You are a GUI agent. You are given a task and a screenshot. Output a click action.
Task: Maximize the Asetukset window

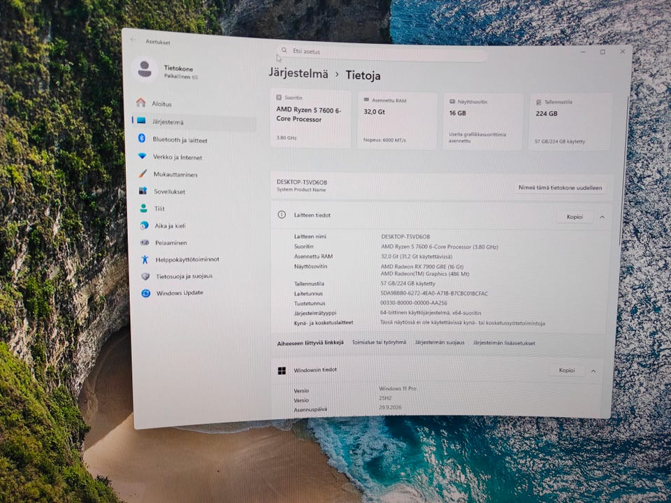pyautogui.click(x=603, y=52)
